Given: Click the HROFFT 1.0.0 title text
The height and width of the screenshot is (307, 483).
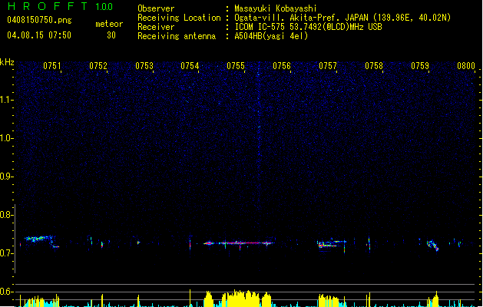Looking at the screenshot, I should tap(61, 6).
